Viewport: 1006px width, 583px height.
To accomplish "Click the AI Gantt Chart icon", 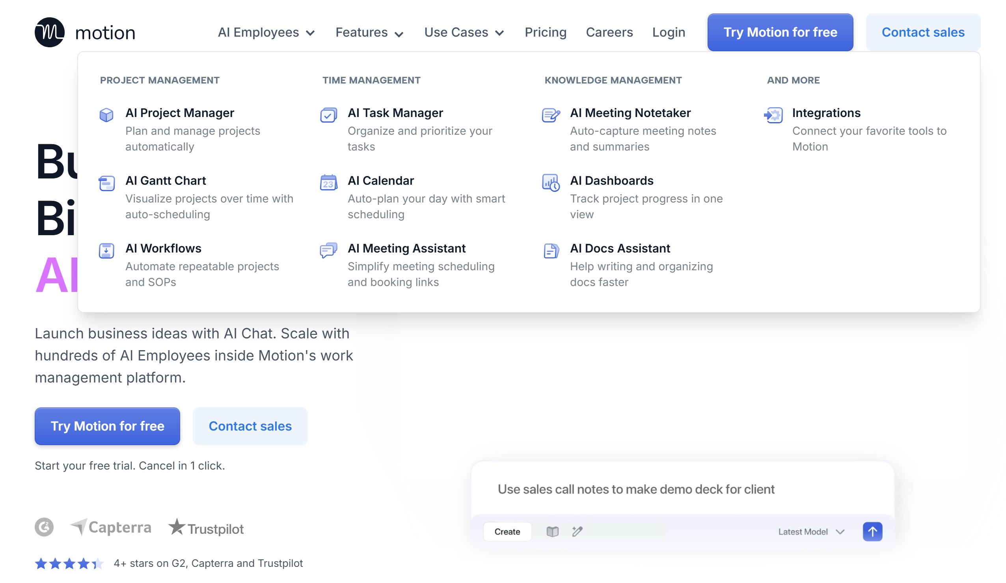I will click(106, 183).
